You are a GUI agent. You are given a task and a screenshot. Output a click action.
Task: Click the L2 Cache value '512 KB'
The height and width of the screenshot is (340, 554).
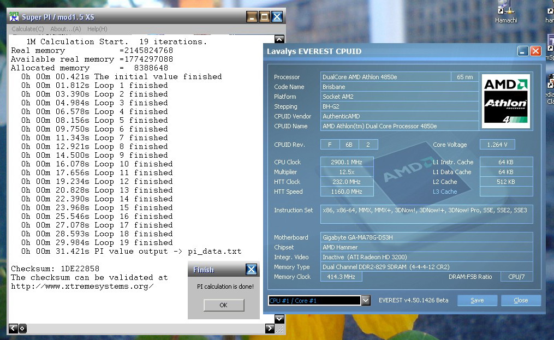(x=506, y=182)
